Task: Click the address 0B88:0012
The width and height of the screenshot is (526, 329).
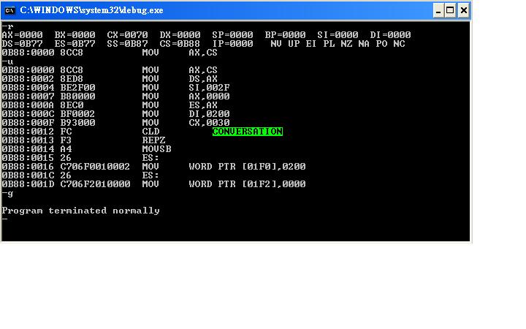Action: (x=28, y=132)
